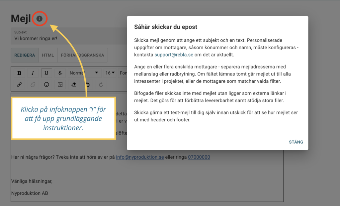
Task: Insert an image using the picture icon
Action: (60, 85)
